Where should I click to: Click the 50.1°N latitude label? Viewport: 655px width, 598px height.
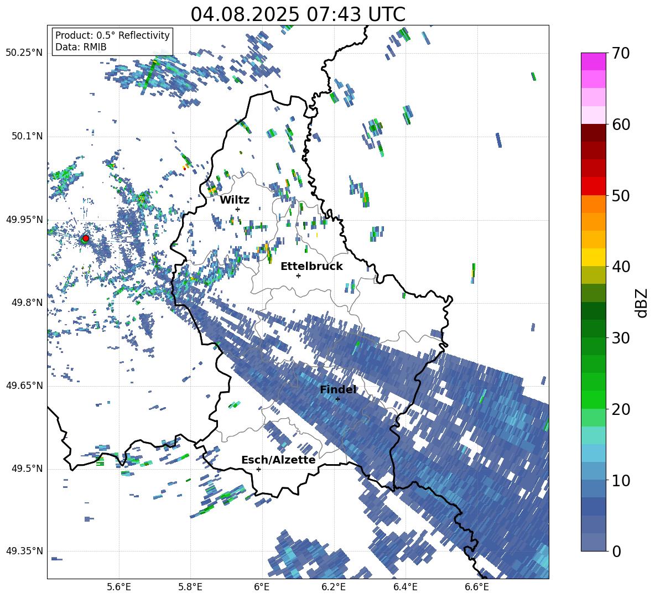(x=27, y=136)
